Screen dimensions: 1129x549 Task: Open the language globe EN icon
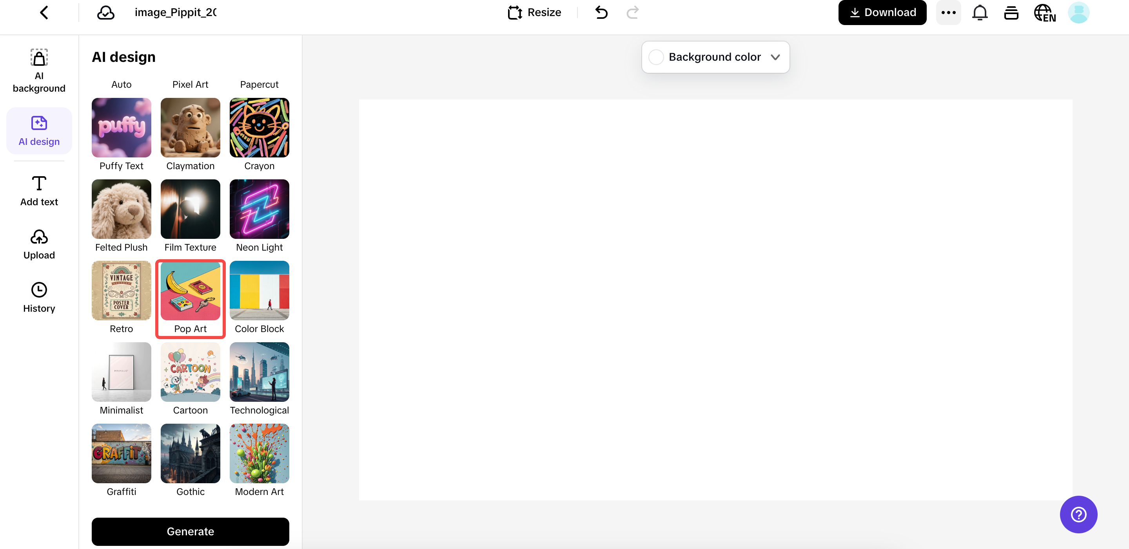[1044, 13]
